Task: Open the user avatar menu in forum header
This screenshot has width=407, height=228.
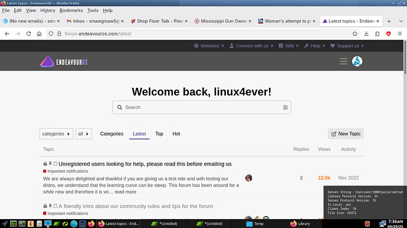Action: pyautogui.click(x=357, y=61)
